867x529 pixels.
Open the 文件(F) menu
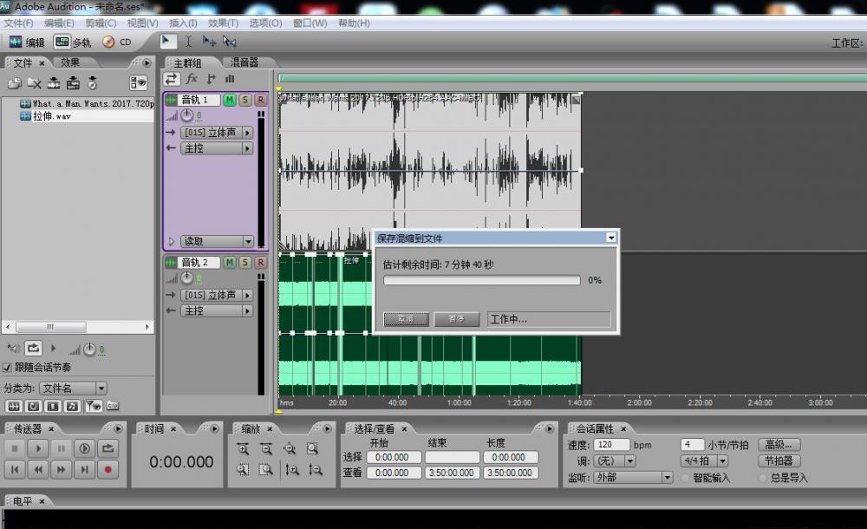[x=18, y=23]
